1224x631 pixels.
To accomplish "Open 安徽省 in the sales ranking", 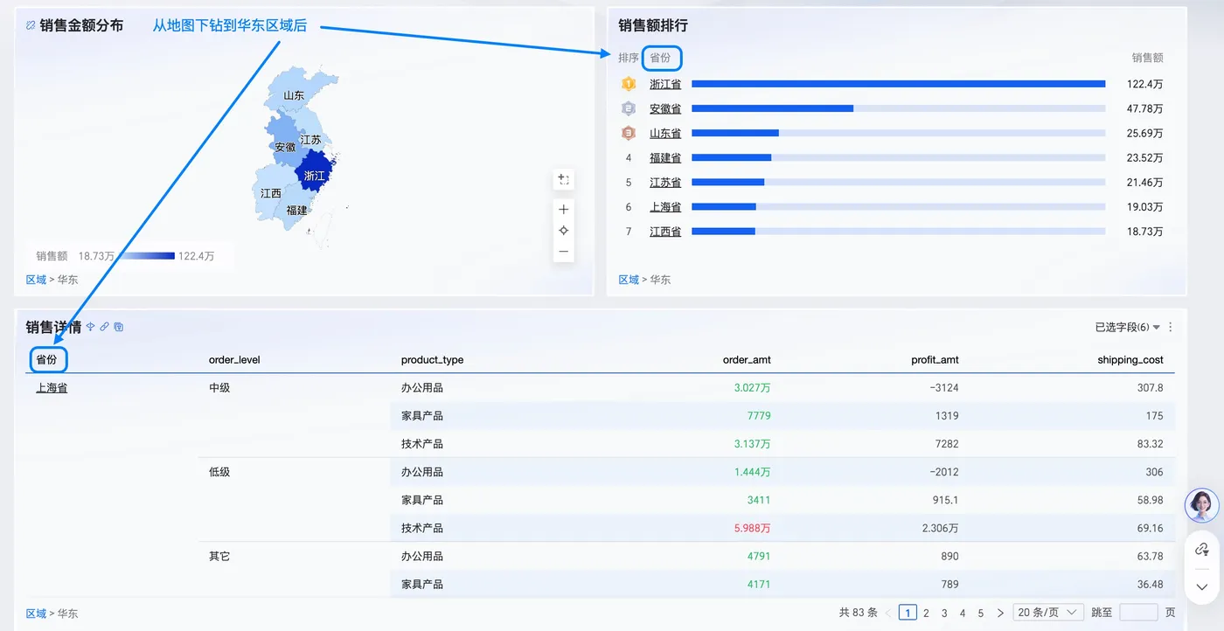I will coord(665,108).
